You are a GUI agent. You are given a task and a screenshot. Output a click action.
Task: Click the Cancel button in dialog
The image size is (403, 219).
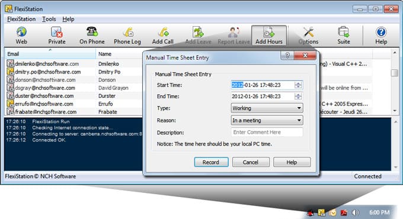point(251,162)
